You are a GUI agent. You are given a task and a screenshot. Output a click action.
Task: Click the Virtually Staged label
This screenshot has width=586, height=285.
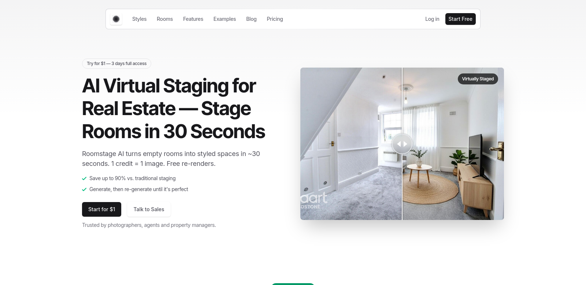(x=478, y=79)
